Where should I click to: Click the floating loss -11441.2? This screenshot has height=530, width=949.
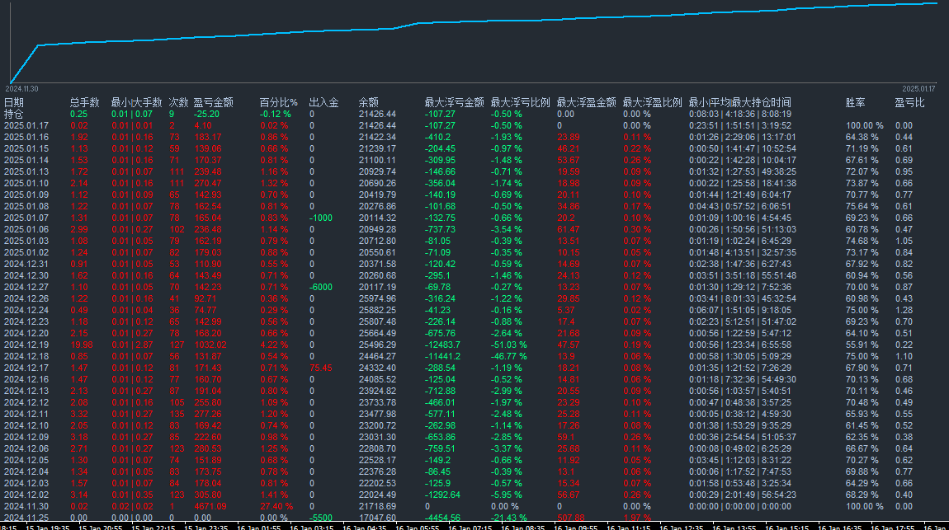[x=442, y=357]
